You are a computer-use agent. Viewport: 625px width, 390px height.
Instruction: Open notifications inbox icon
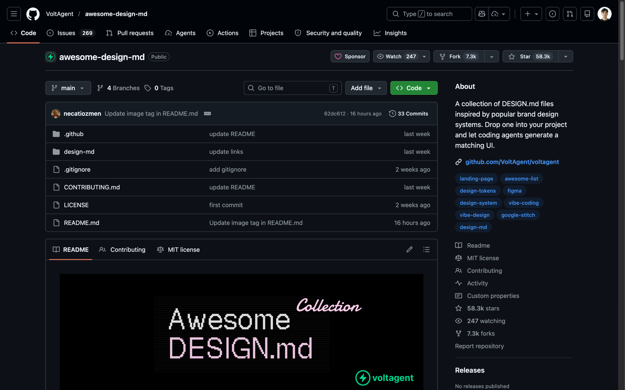587,14
